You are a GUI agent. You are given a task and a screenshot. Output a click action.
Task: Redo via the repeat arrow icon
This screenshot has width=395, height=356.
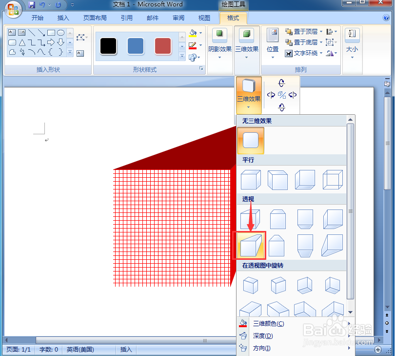coord(58,4)
